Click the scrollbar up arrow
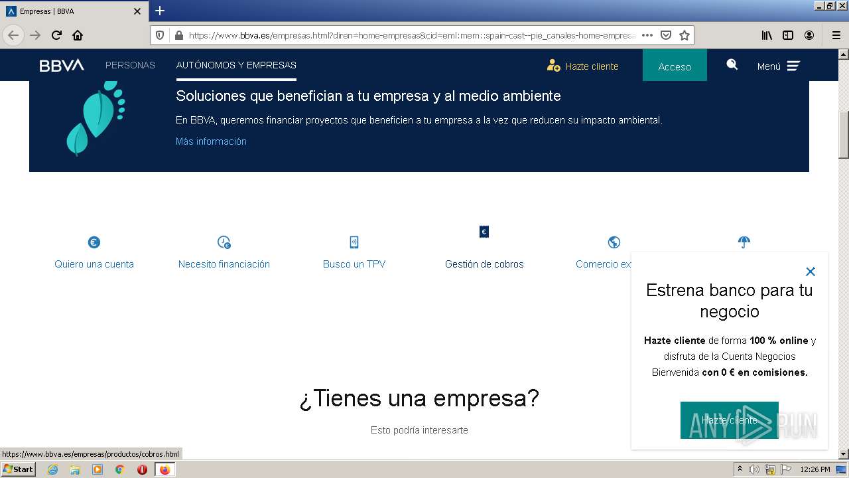This screenshot has height=478, width=849. coord(844,54)
